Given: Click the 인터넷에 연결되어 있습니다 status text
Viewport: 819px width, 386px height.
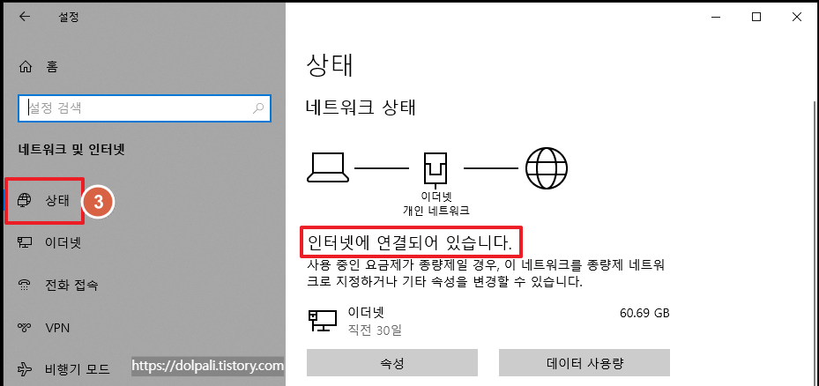Looking at the screenshot, I should [x=409, y=242].
